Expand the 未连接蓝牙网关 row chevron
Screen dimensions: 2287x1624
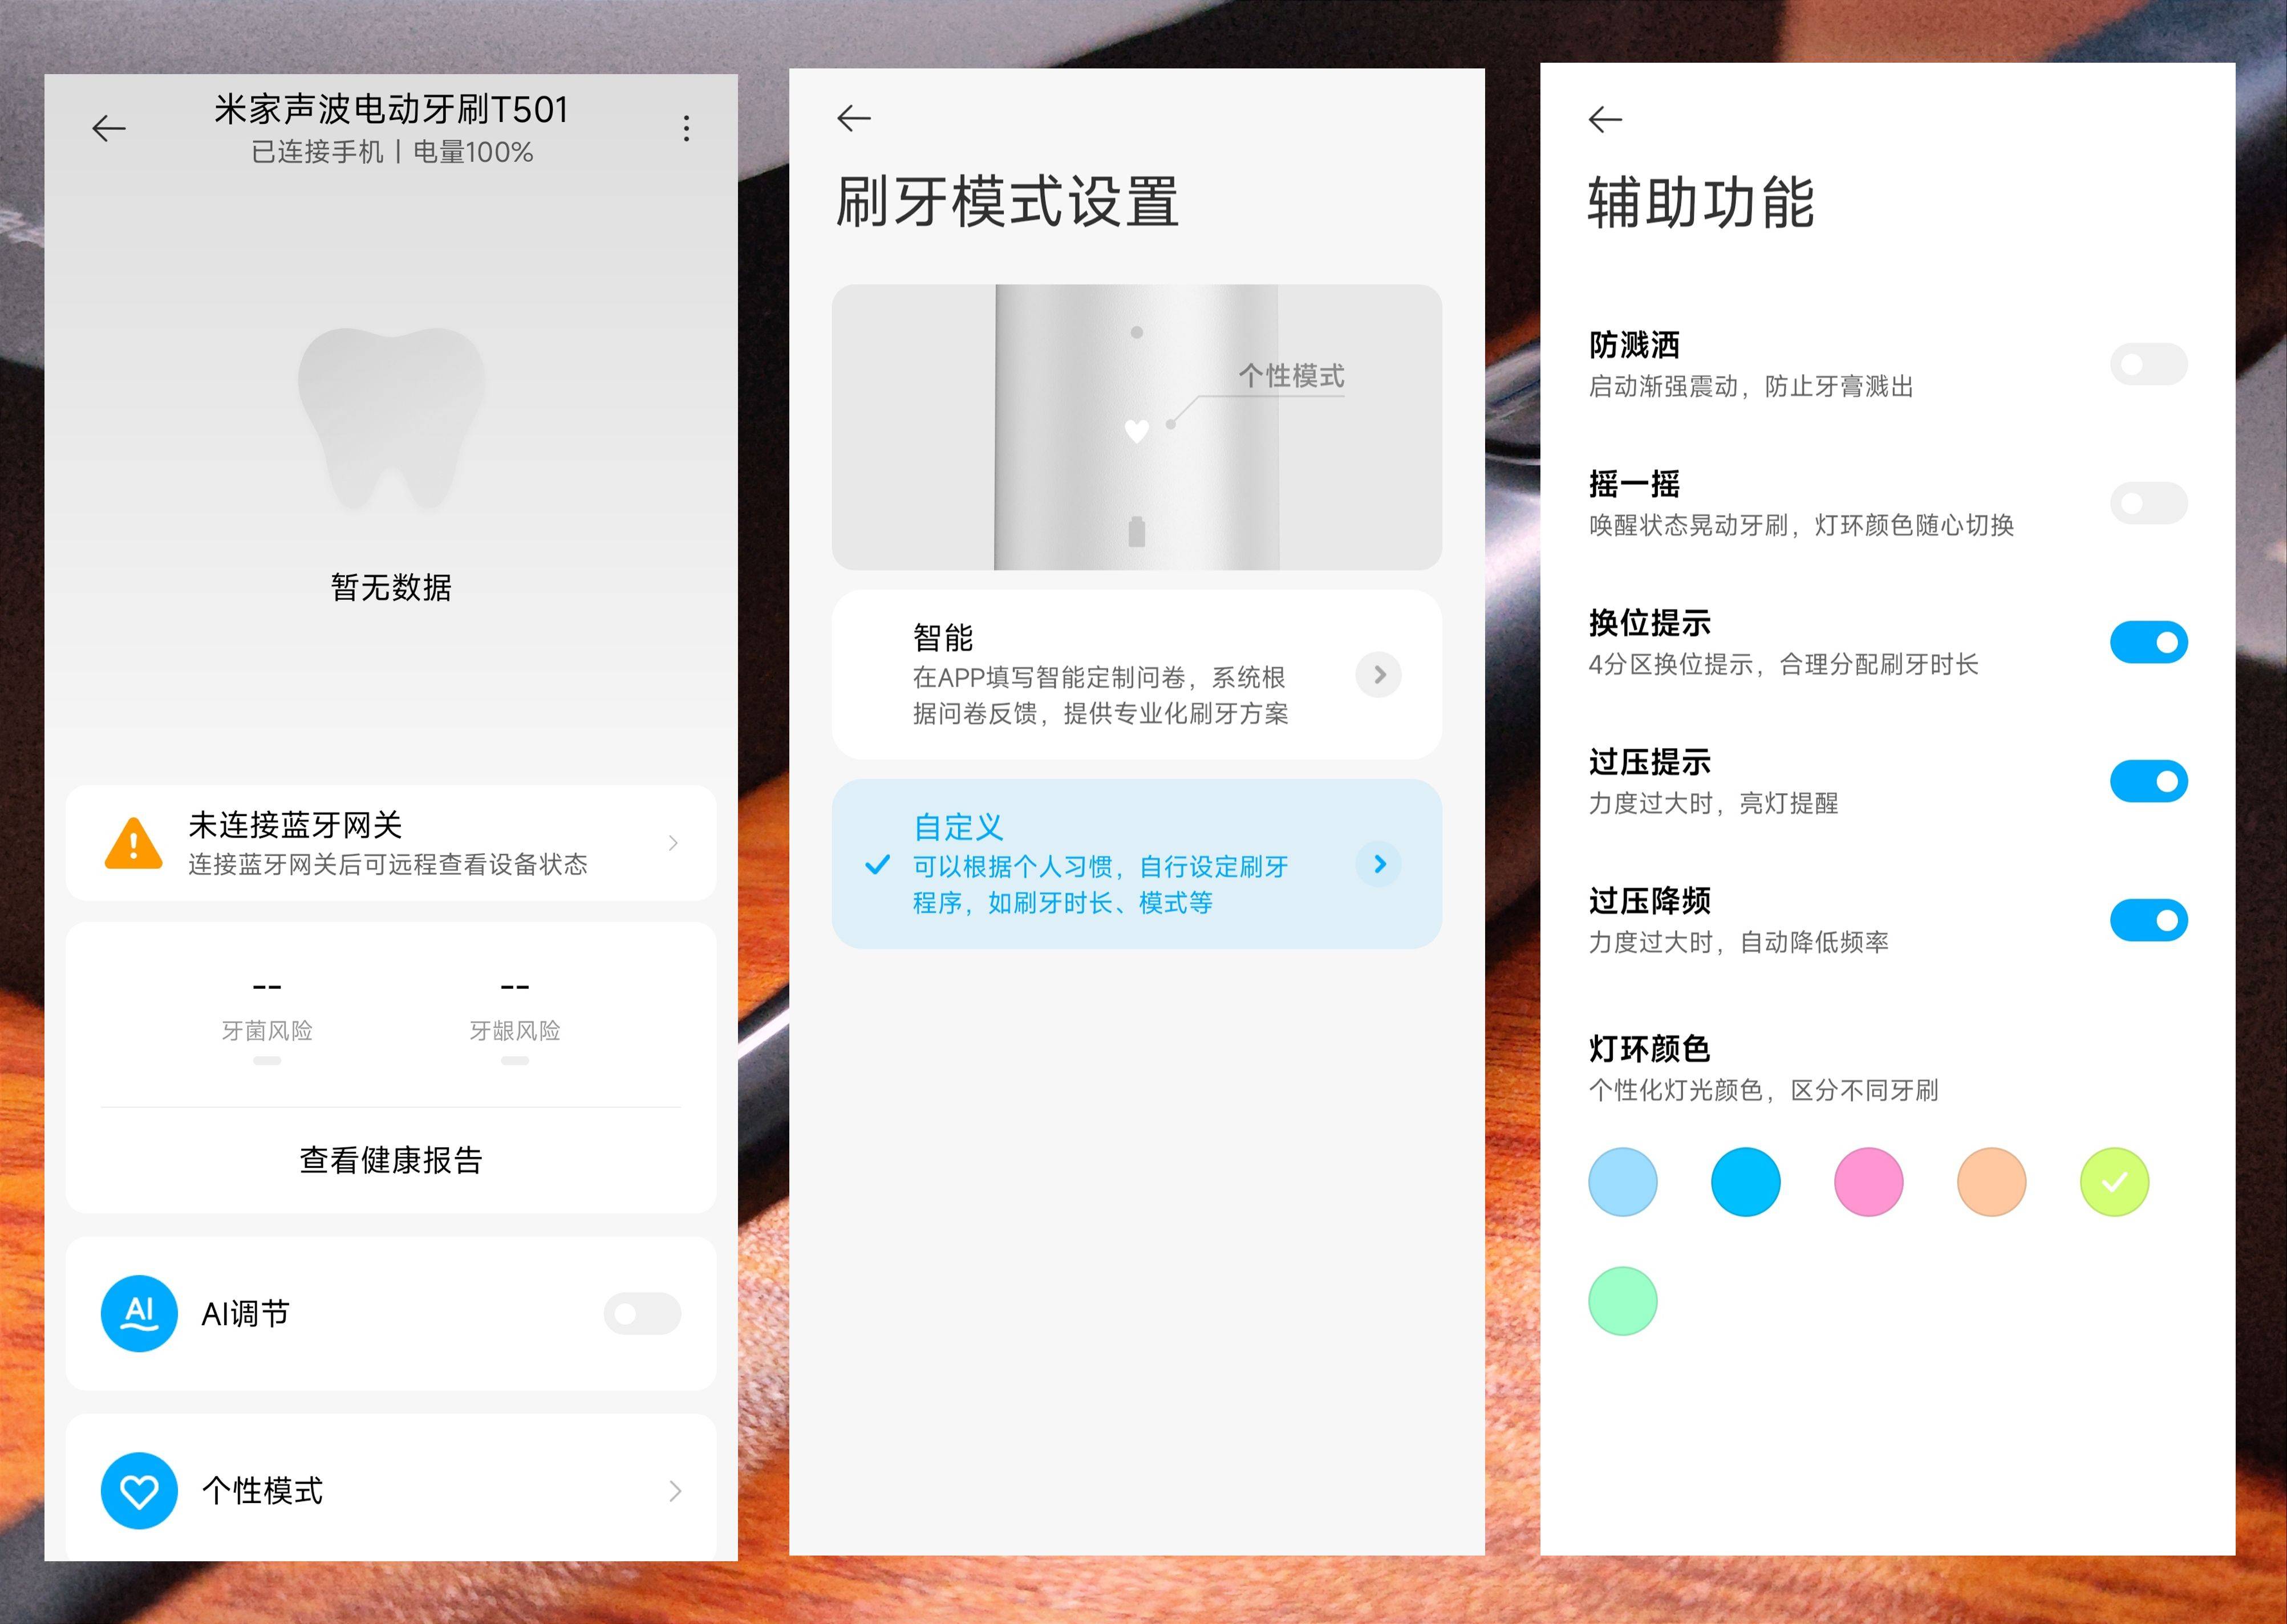(673, 843)
